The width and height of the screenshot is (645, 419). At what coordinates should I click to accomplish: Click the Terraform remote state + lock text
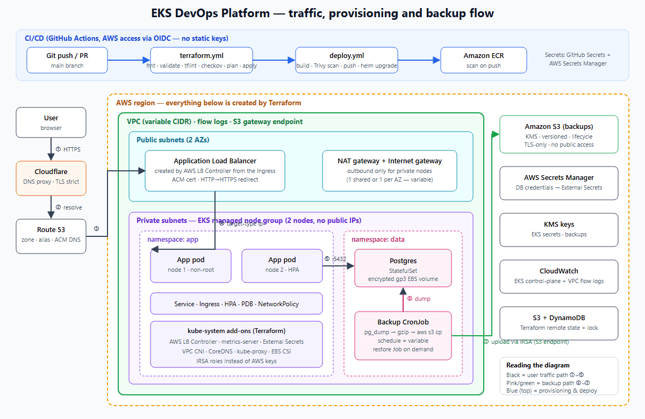coord(559,328)
